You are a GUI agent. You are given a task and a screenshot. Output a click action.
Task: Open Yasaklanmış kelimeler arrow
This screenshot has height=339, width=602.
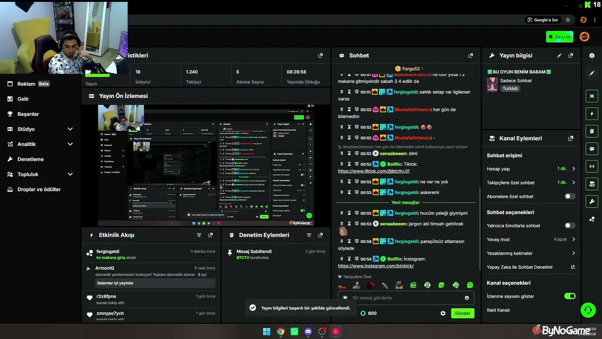tap(573, 253)
